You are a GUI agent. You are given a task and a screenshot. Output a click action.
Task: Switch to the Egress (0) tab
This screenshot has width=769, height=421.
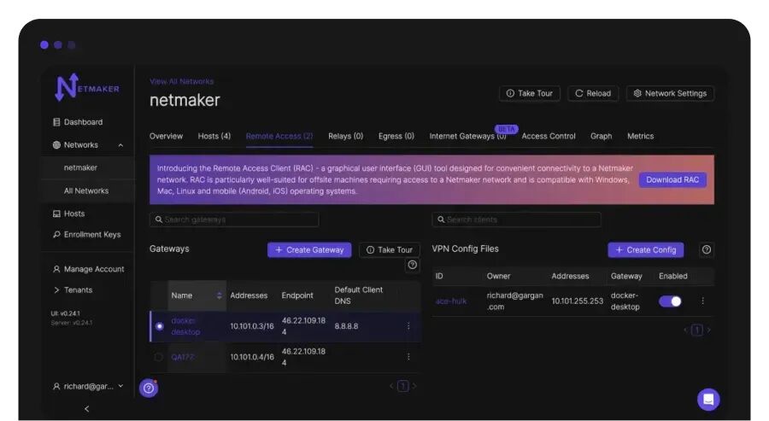(396, 137)
